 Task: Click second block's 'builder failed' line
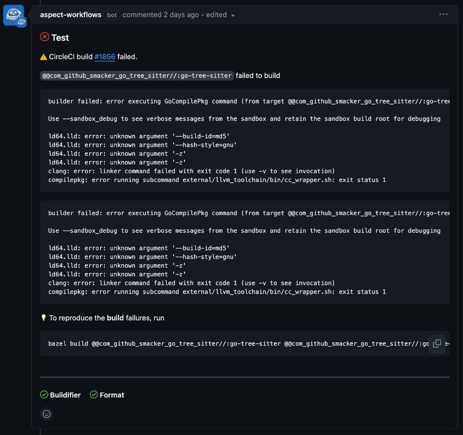pos(249,213)
